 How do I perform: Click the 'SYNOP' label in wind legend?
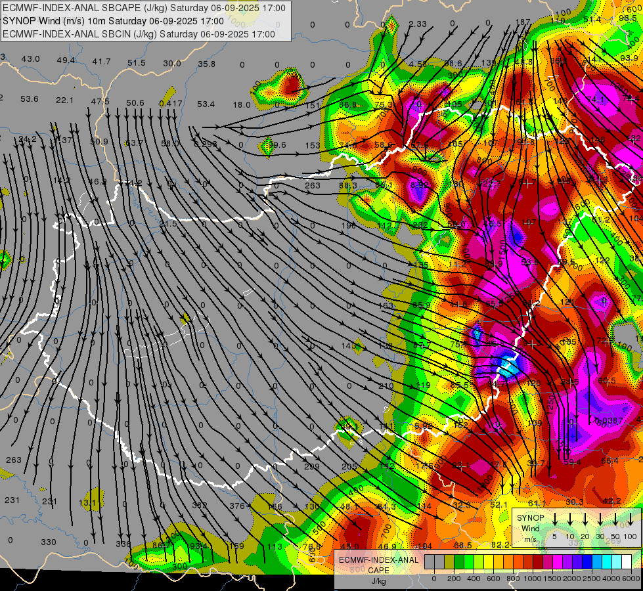click(531, 518)
